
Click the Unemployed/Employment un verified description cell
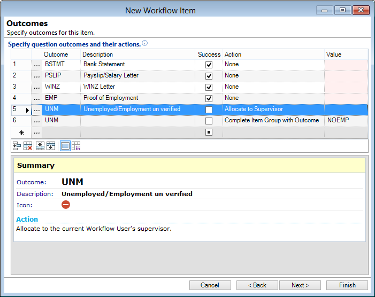(x=138, y=110)
